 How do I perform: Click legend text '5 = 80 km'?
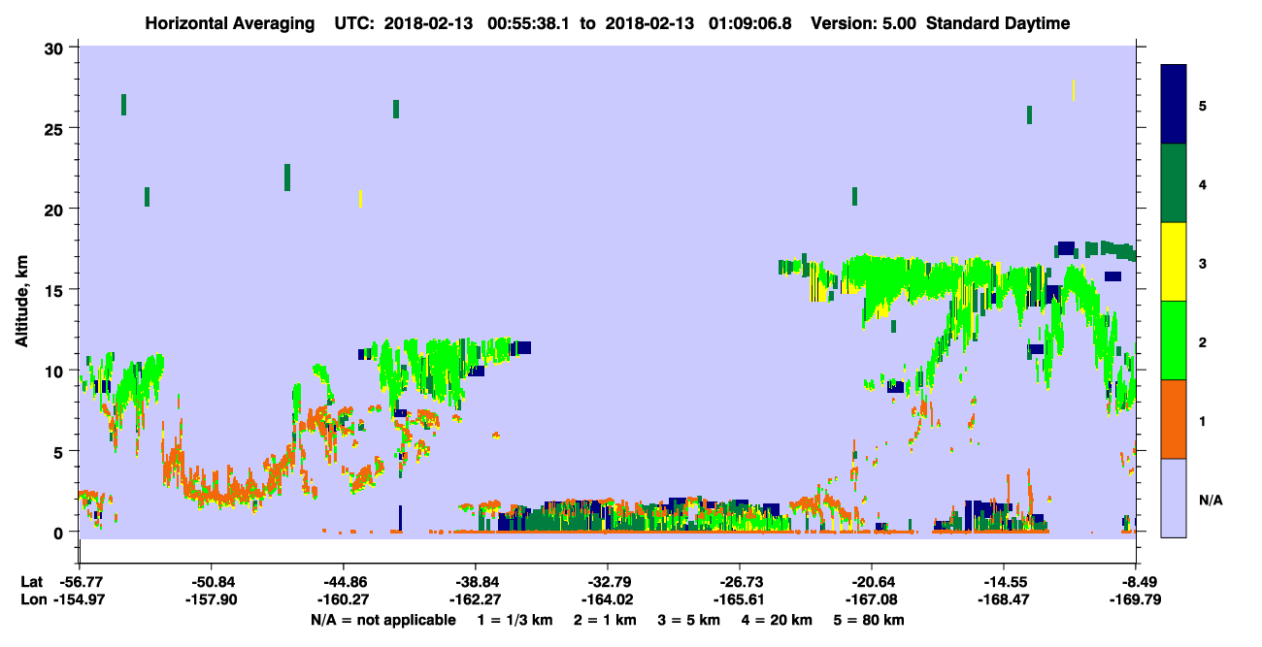[870, 620]
